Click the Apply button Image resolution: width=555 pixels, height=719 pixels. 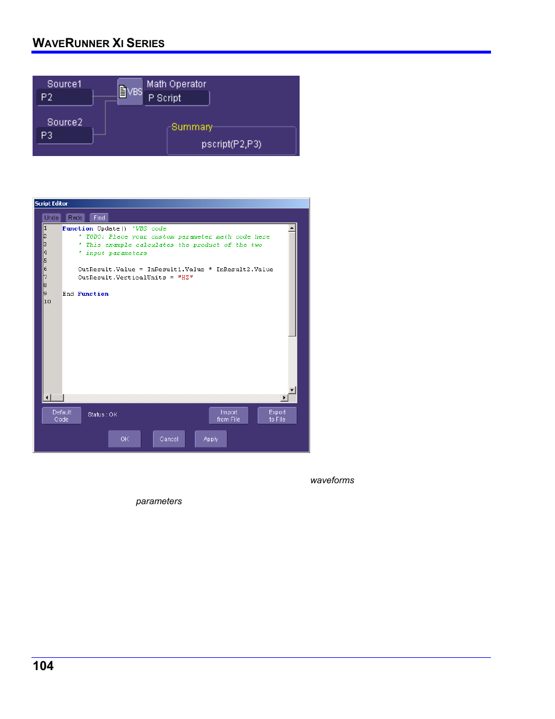point(211,439)
